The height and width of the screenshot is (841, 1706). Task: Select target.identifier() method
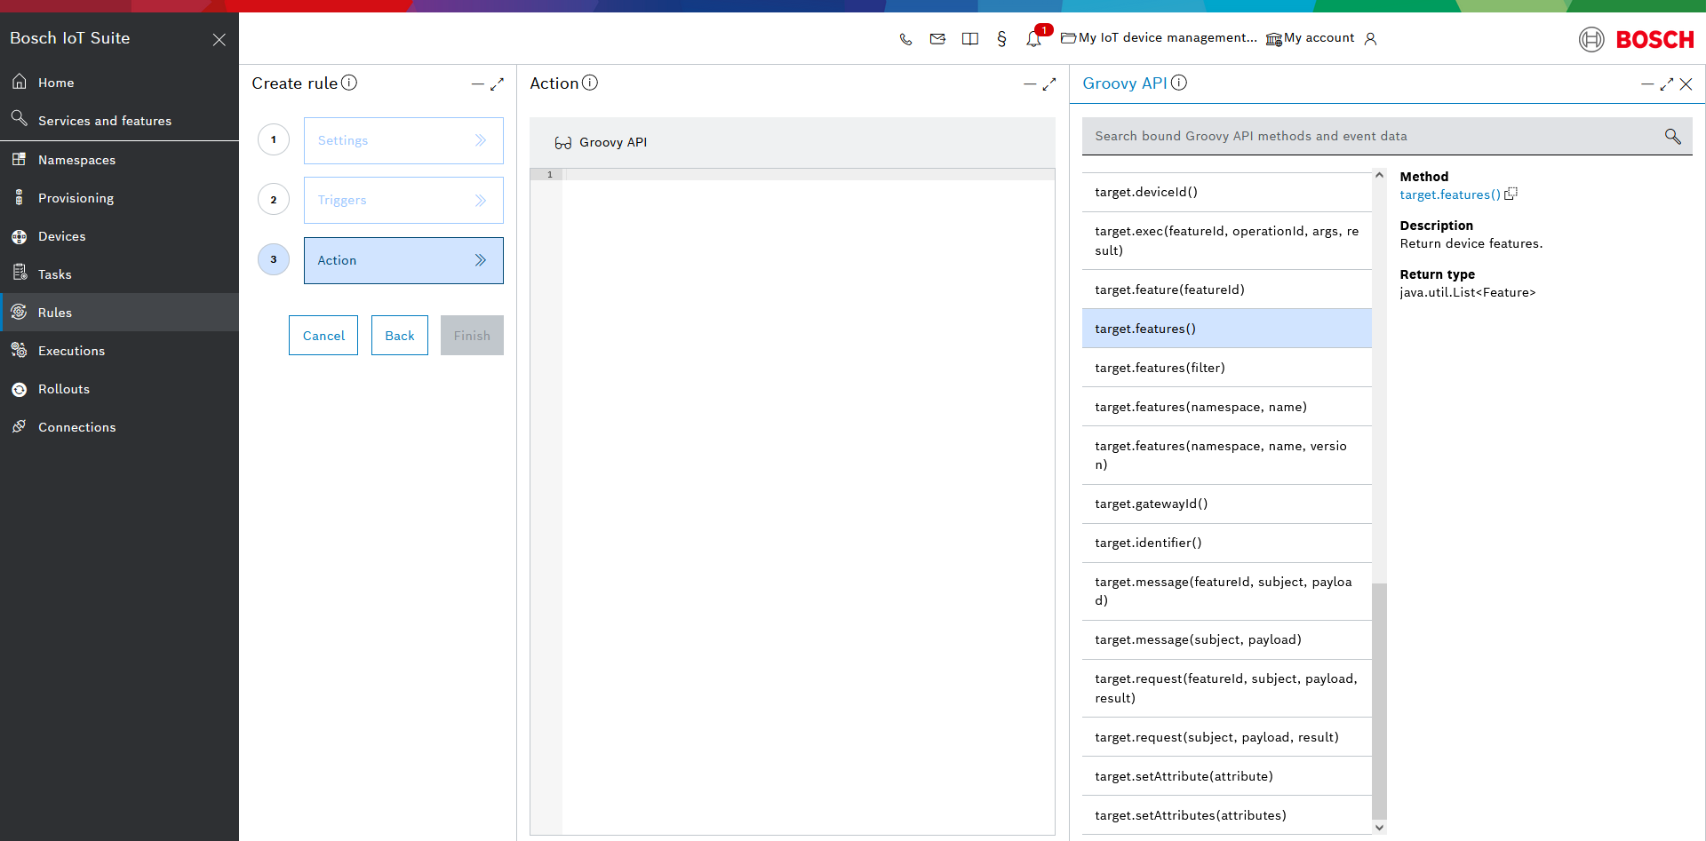tap(1227, 543)
